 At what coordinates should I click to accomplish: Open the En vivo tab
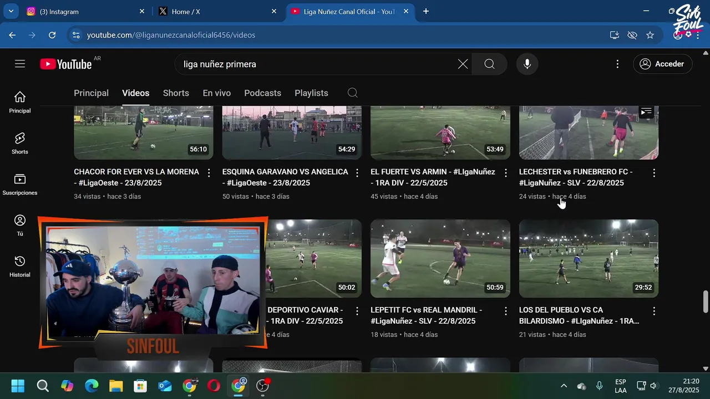pyautogui.click(x=217, y=93)
